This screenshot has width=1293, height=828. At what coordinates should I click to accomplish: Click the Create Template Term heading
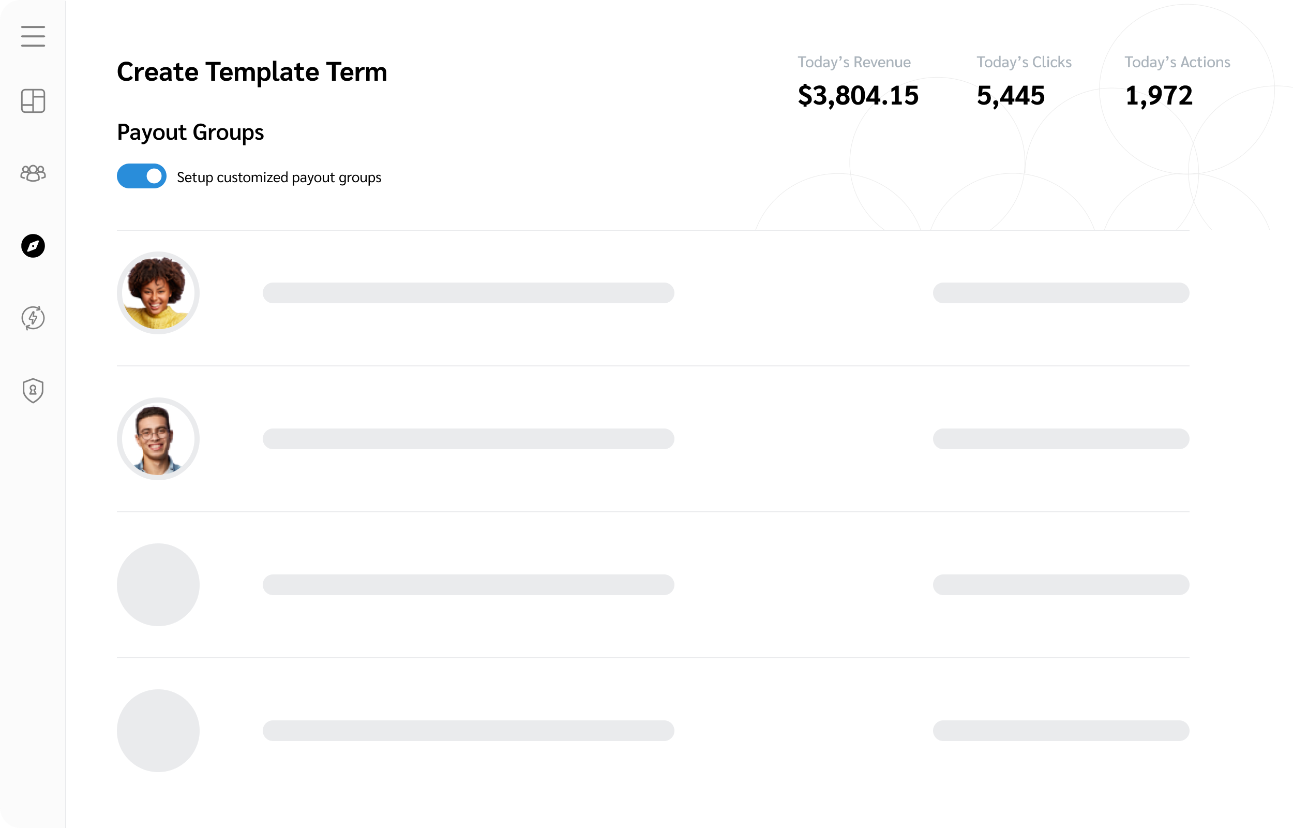252,71
